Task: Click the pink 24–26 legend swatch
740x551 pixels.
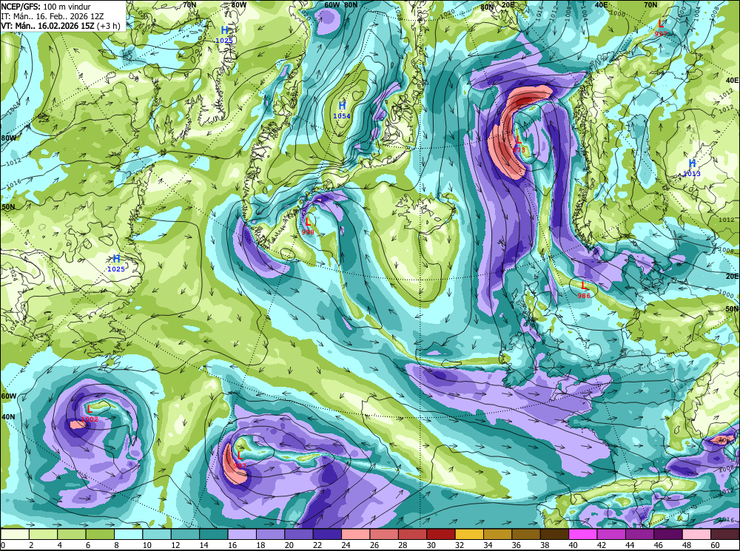Action: (355, 534)
